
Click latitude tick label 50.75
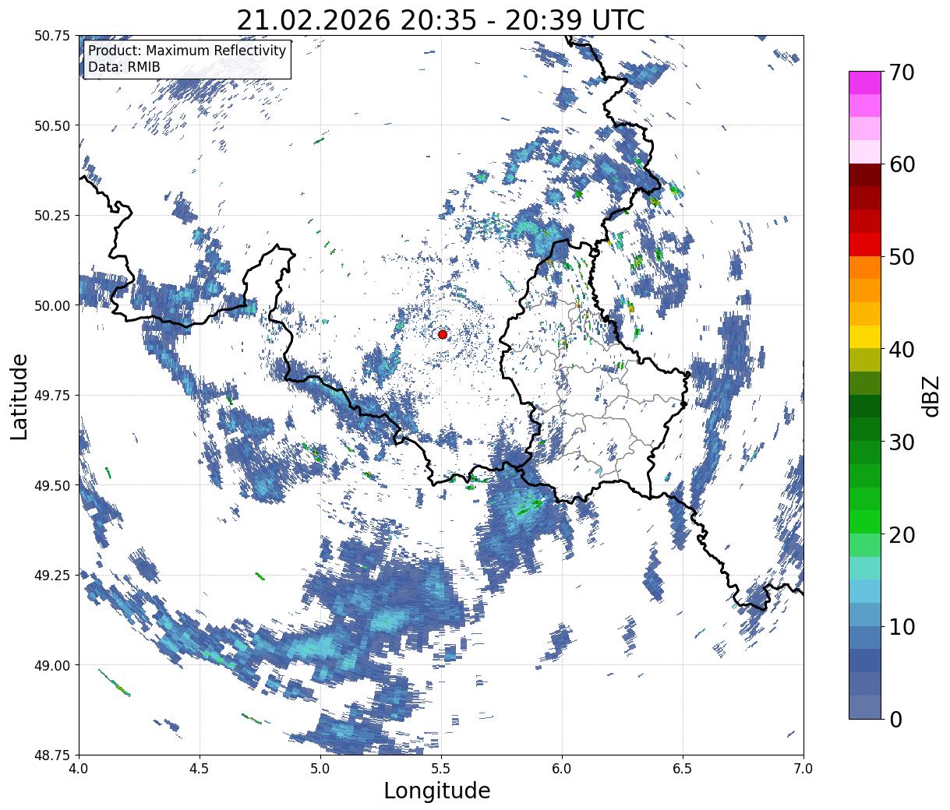click(52, 36)
